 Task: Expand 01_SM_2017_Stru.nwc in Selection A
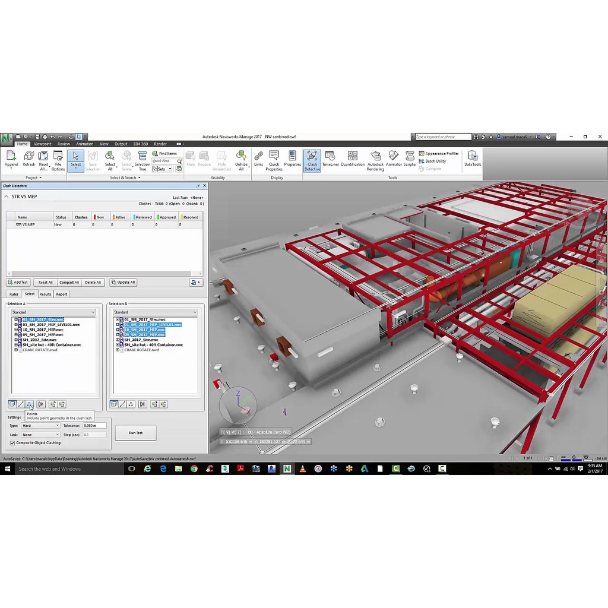[16, 319]
